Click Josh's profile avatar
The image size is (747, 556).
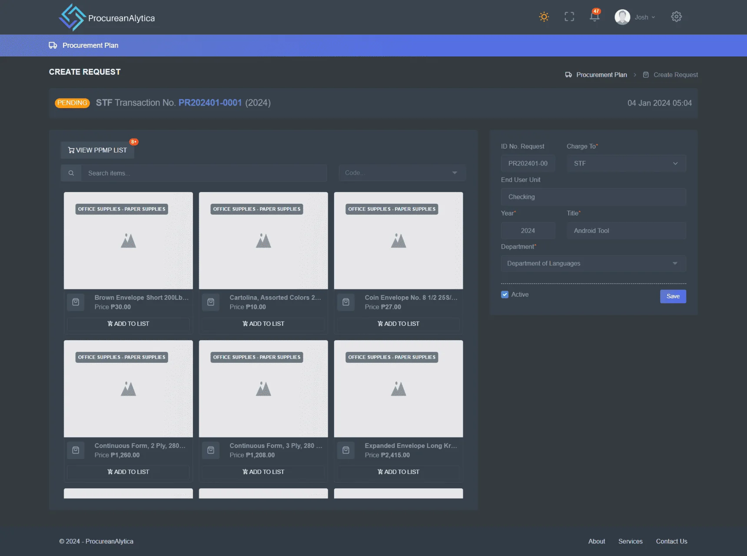click(622, 17)
